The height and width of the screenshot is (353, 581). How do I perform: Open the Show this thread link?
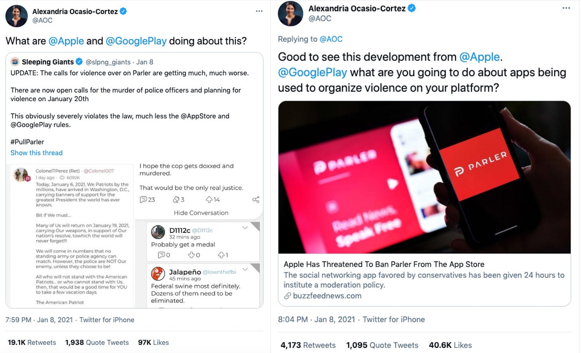pyautogui.click(x=36, y=153)
